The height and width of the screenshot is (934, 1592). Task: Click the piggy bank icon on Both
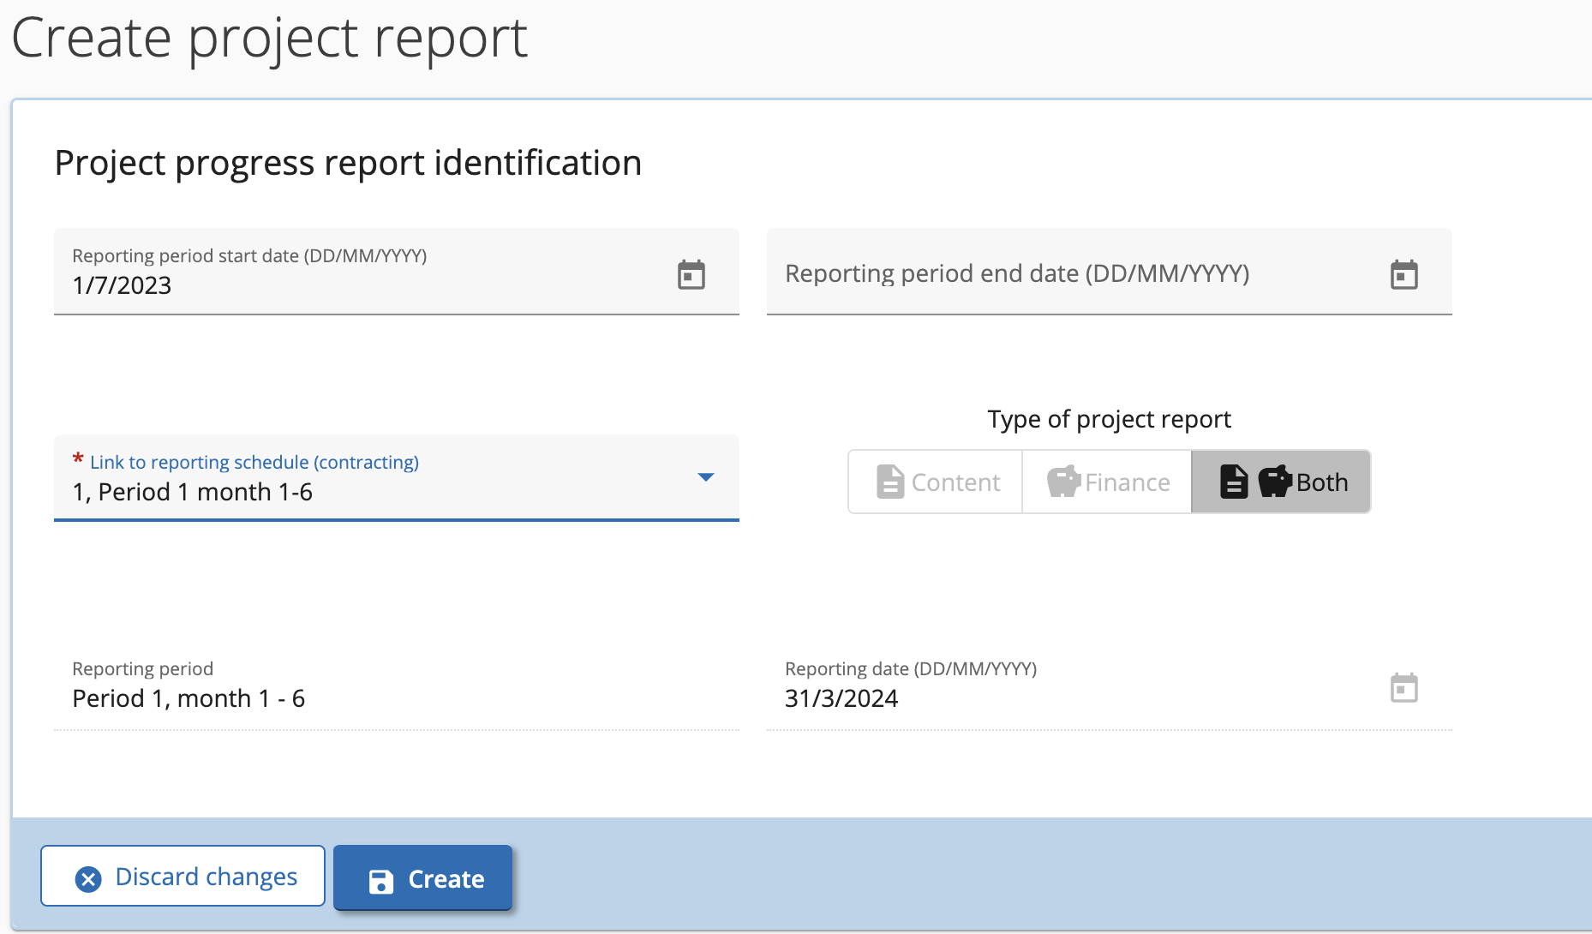coord(1274,482)
